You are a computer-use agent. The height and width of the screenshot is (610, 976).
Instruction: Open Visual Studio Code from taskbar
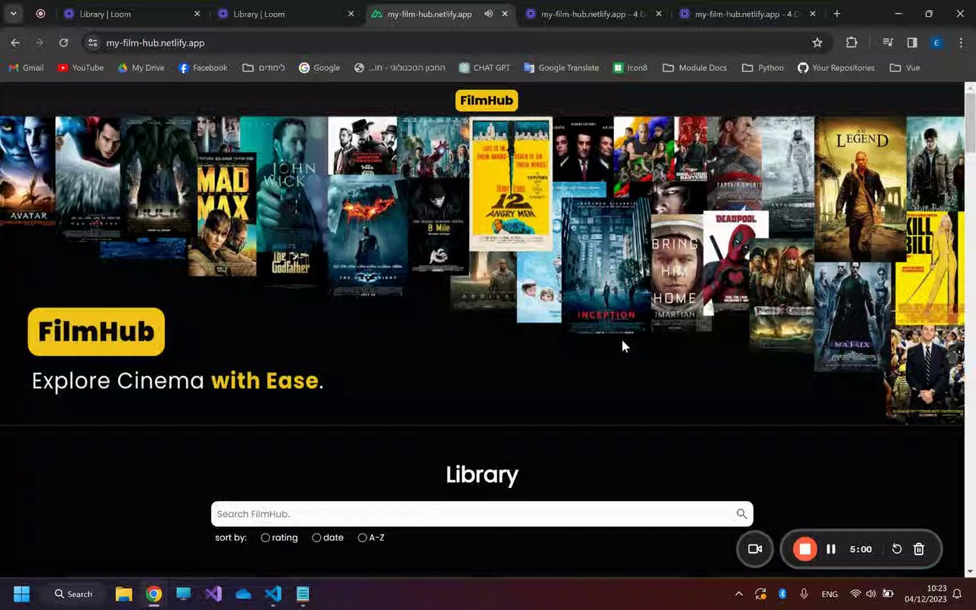(273, 594)
